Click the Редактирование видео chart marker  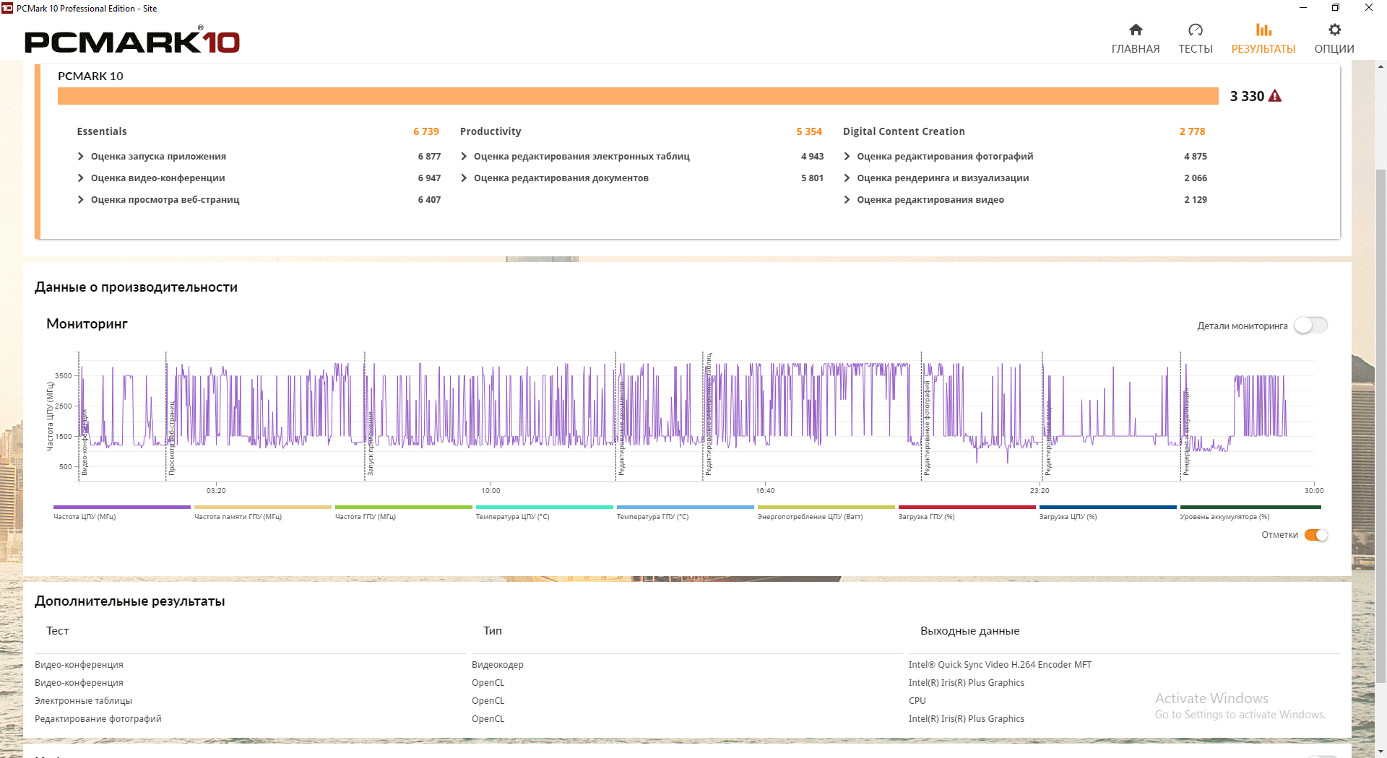coord(1048,438)
